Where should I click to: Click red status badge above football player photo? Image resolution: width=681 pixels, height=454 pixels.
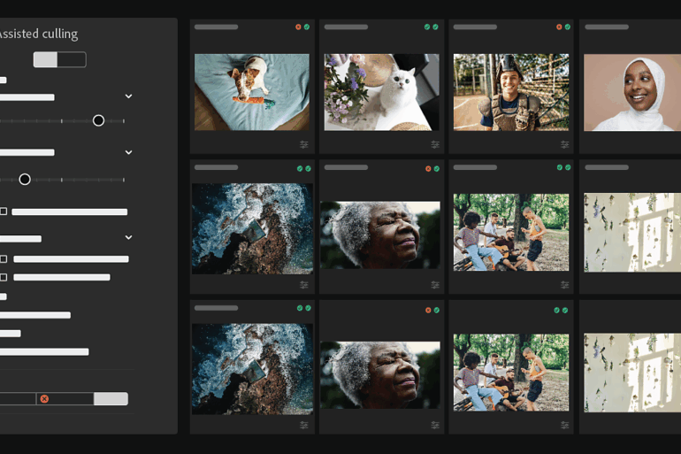[x=559, y=27]
